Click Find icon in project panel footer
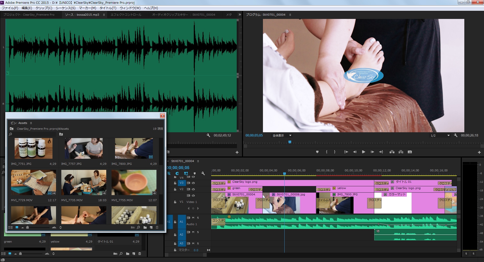 coord(121,254)
